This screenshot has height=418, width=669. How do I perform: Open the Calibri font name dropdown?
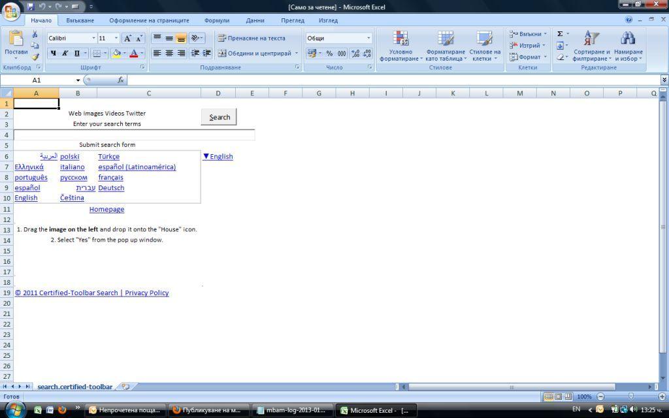tap(94, 38)
